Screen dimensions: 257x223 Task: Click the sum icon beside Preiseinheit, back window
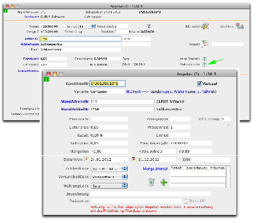[x=149, y=26]
